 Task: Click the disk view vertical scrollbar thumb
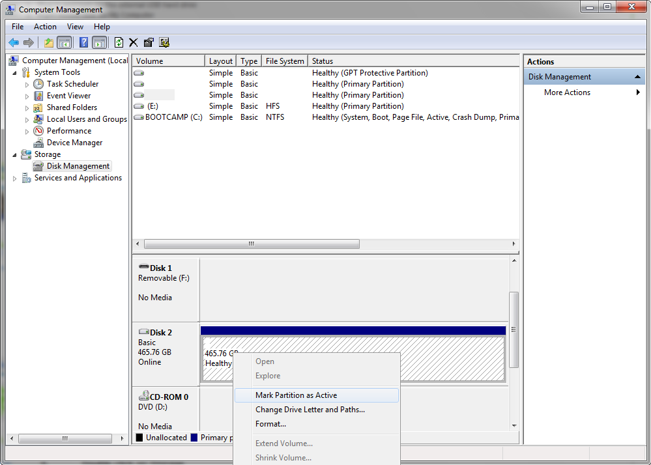(514, 330)
